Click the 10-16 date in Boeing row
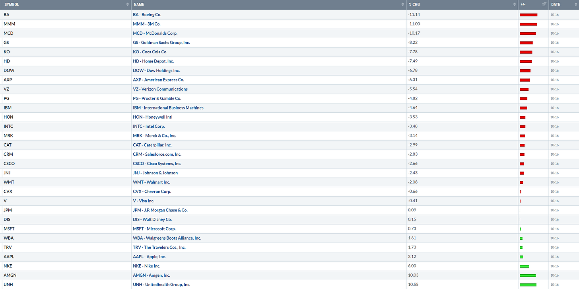579x289 pixels. [x=554, y=15]
